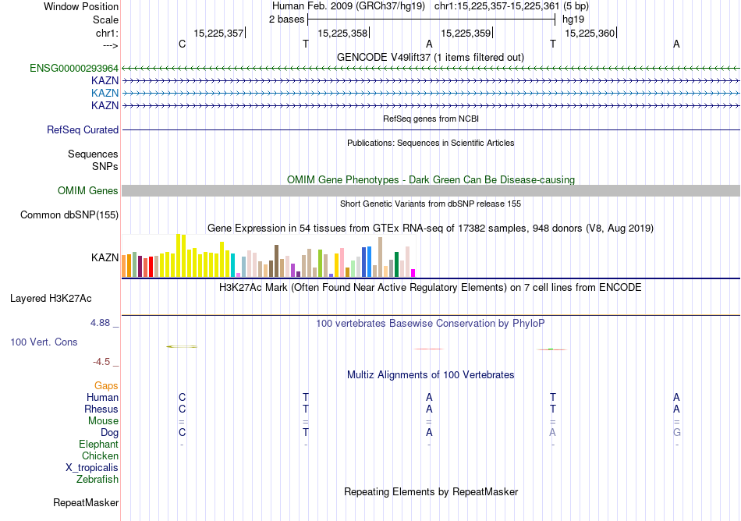The image size is (741, 521).
Task: Select the Chicken species label
Action: 100,455
